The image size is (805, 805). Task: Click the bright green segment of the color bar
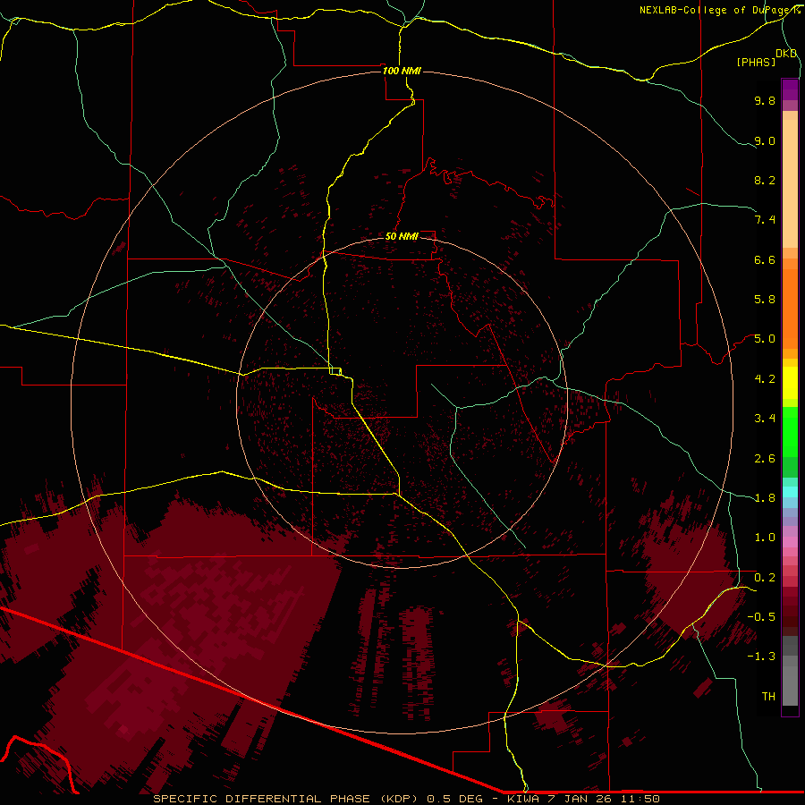point(790,432)
